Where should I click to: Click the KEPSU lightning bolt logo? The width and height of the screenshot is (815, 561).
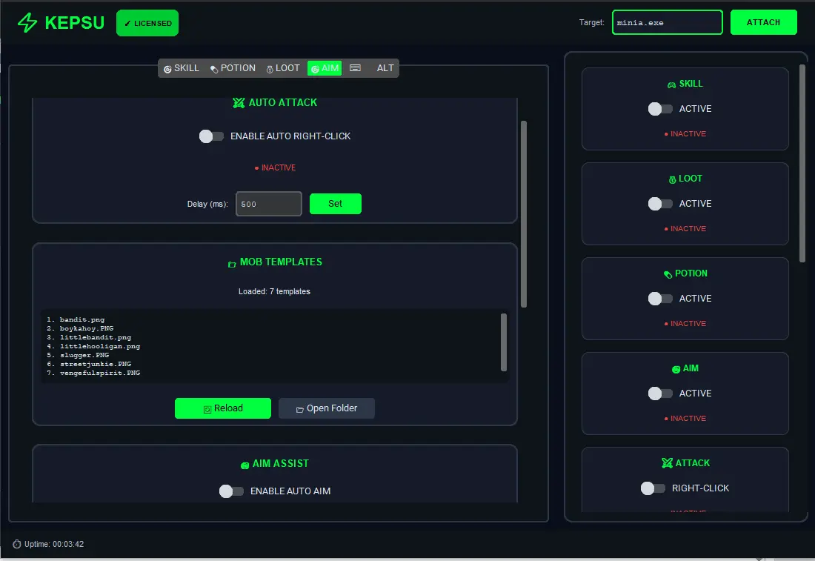click(27, 23)
